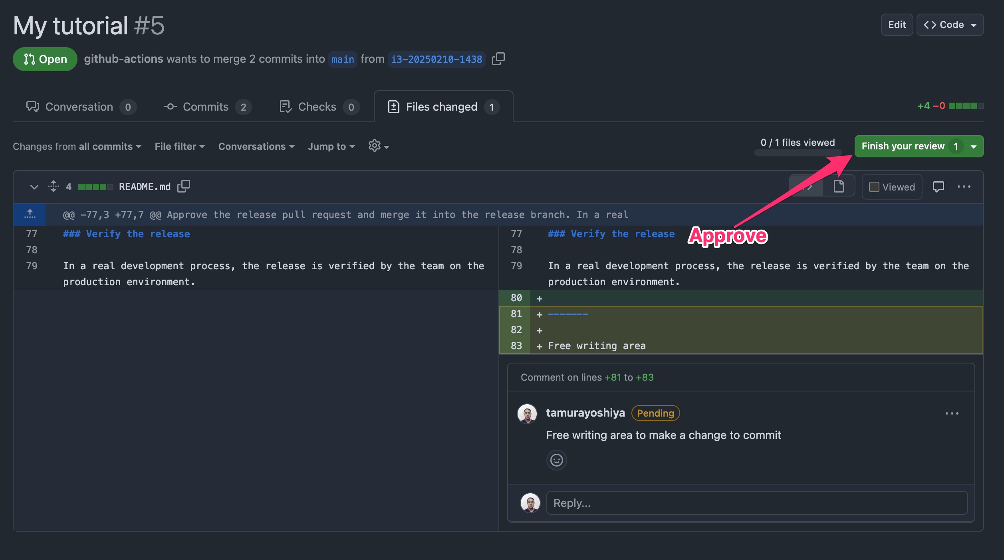Open the File filter dropdown
1004x560 pixels.
click(180, 146)
